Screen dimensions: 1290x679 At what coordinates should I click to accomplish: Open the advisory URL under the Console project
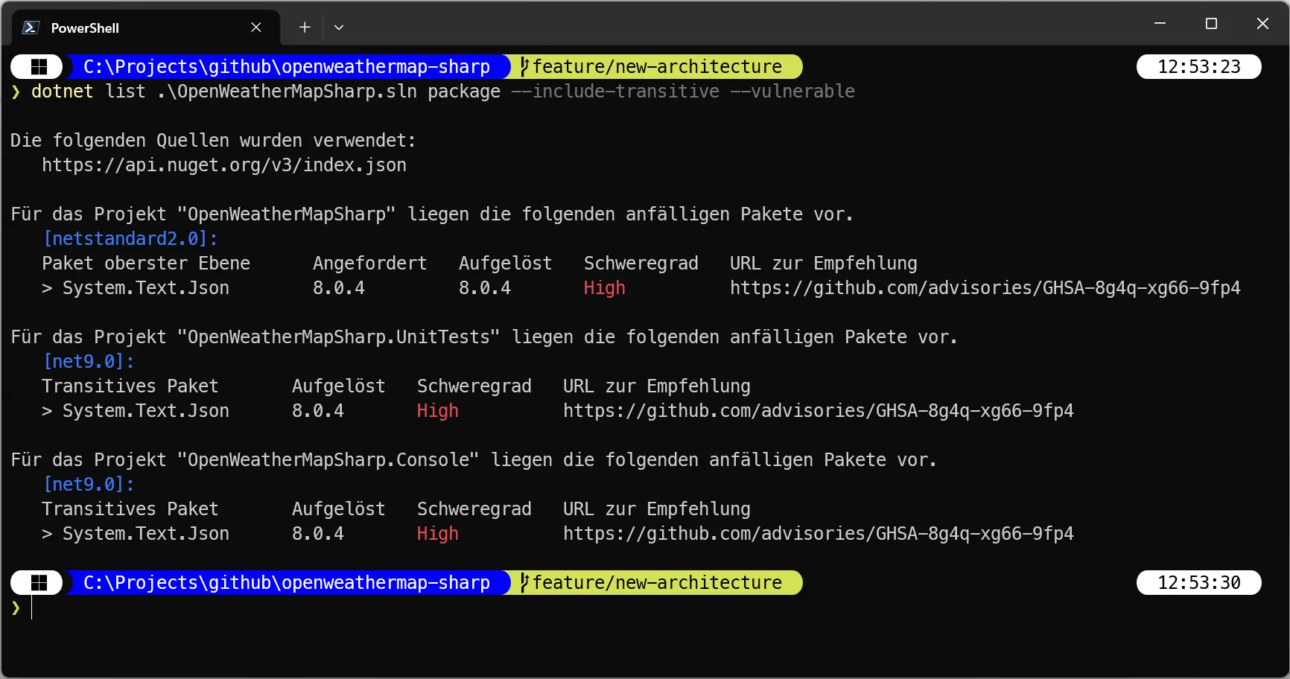tap(818, 534)
